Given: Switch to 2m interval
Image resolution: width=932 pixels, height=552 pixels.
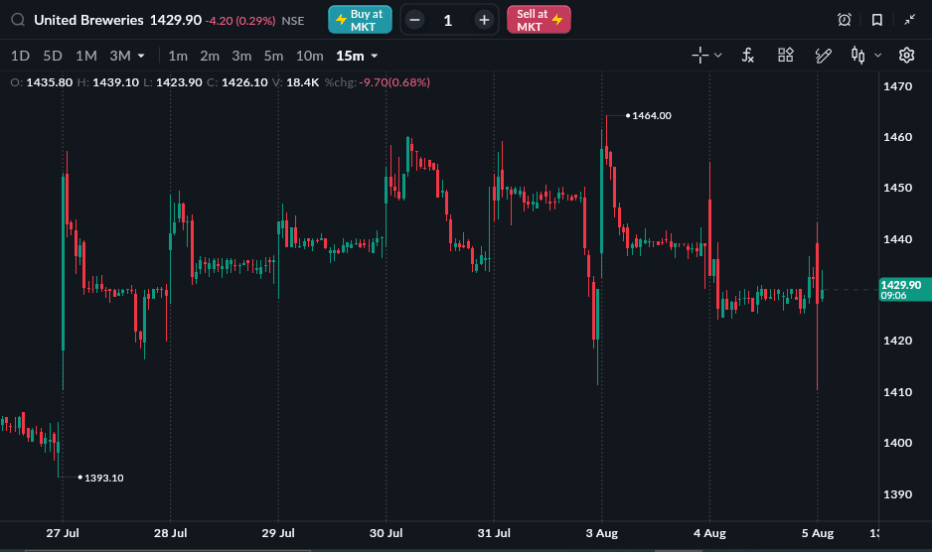Looking at the screenshot, I should point(210,56).
